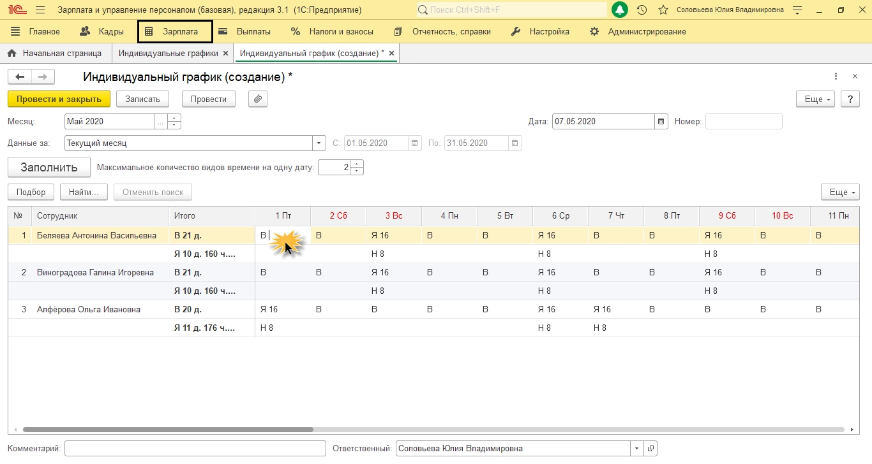Switch to the Начальная страница tab
872x464 pixels.
pyautogui.click(x=56, y=54)
